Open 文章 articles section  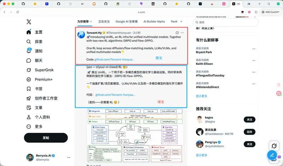[x=34, y=108]
